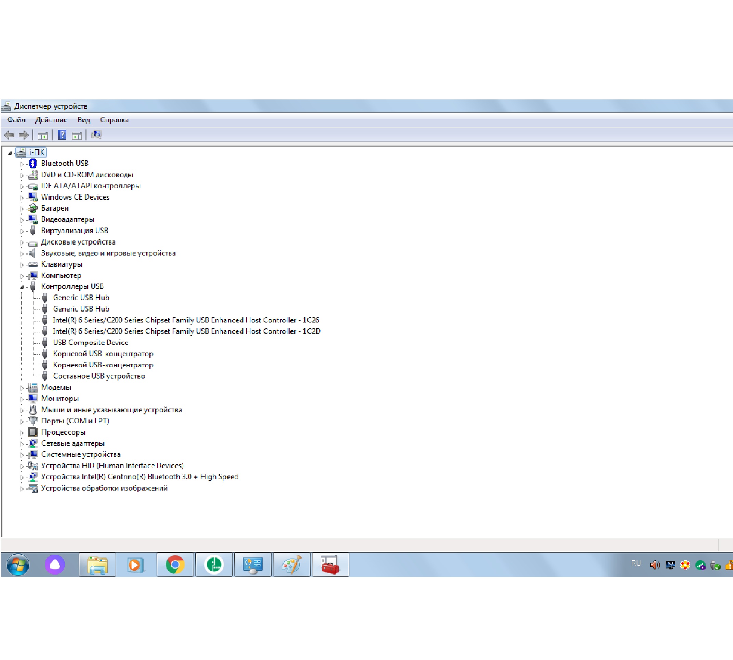This screenshot has height=660, width=733.
Task: Open Google Chrome from the taskbar
Action: point(175,565)
